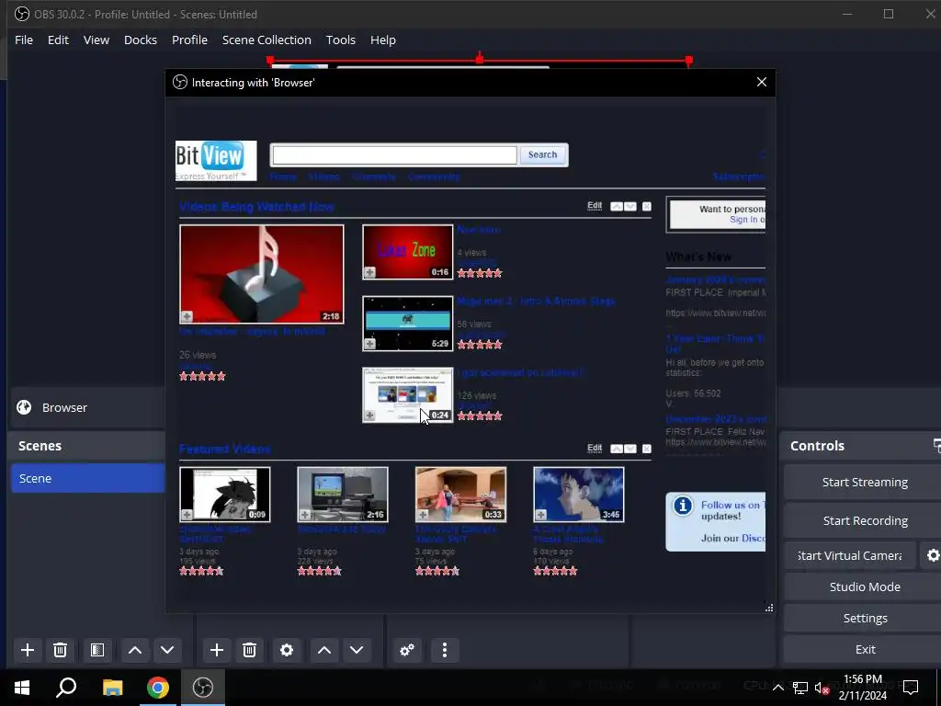This screenshot has height=706, width=941.
Task: Open source properties gear in Sources toolbar
Action: point(287,650)
